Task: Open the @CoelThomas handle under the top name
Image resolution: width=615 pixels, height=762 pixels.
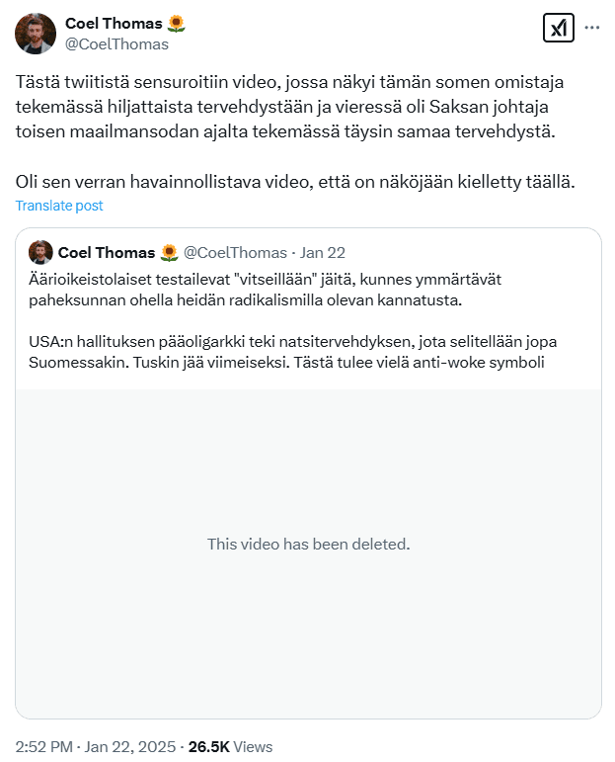Action: 117,44
